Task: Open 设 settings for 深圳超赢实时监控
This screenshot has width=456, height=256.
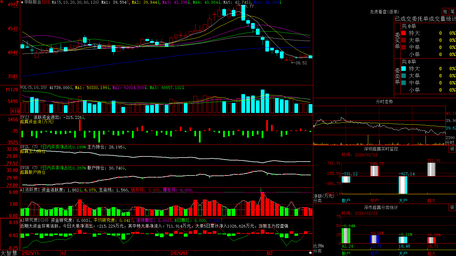Action: point(452,149)
